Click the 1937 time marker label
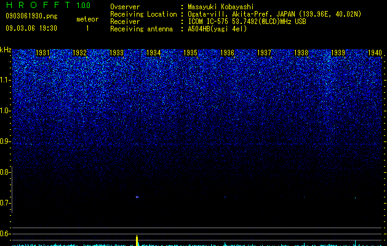Image resolution: width=387 pixels, height=246 pixels. pyautogui.click(x=265, y=53)
